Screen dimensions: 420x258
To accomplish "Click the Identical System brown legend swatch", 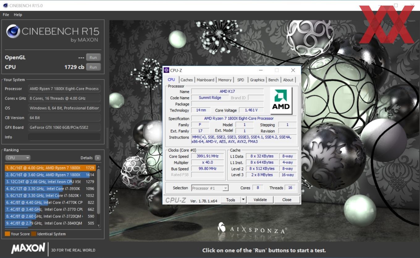I will point(34,234).
